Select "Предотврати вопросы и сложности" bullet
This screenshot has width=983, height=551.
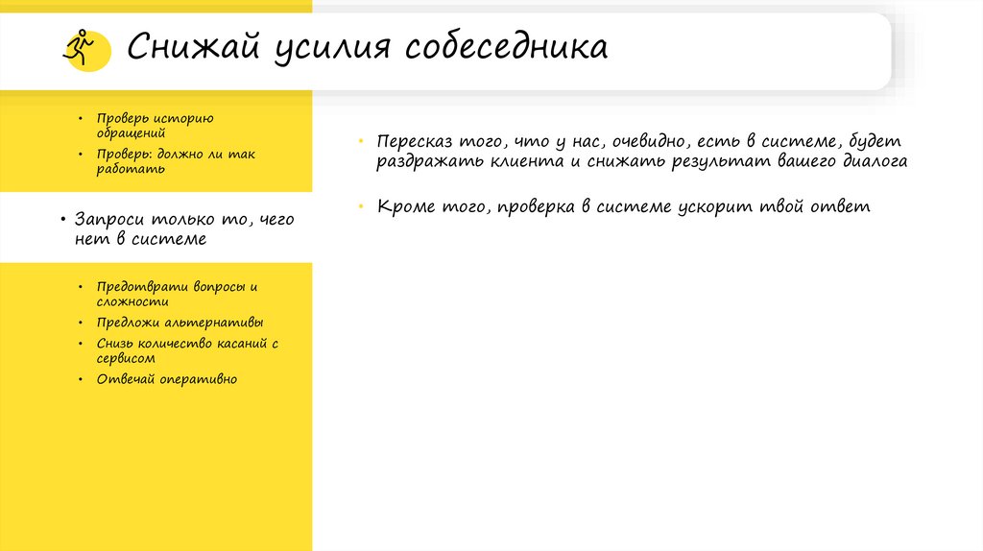pyautogui.click(x=177, y=294)
